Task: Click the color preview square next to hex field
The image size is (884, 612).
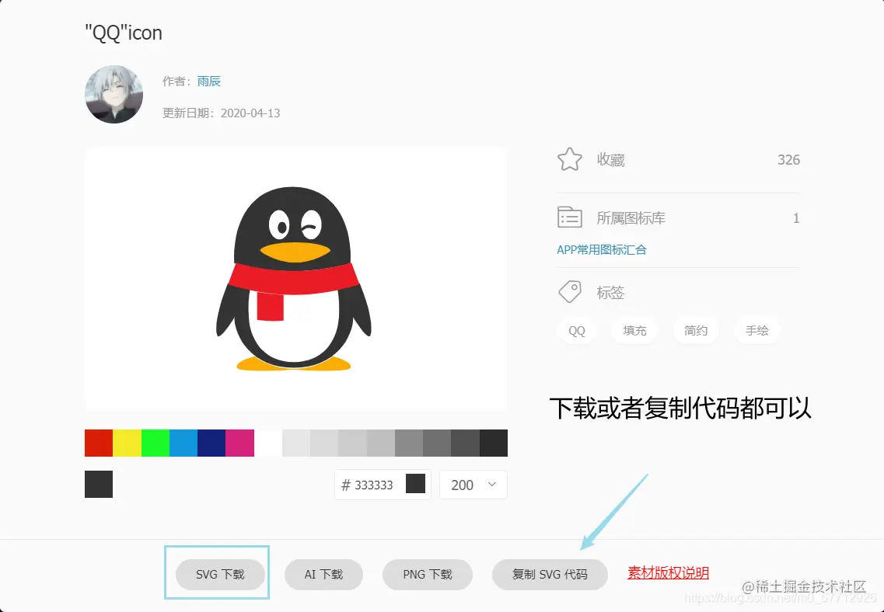Action: (414, 484)
